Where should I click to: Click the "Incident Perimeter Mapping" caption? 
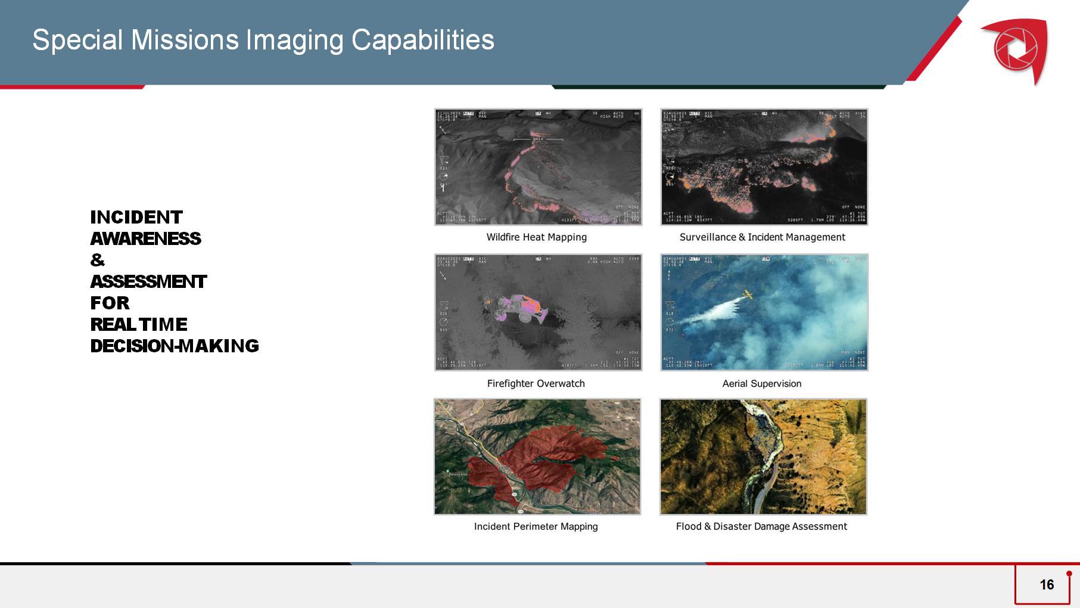[536, 526]
